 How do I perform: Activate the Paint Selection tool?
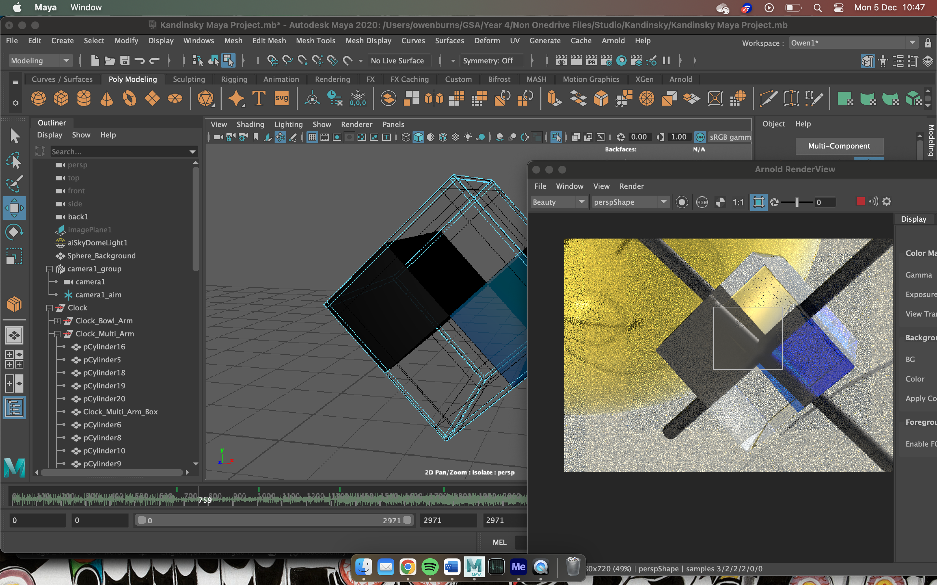14,184
